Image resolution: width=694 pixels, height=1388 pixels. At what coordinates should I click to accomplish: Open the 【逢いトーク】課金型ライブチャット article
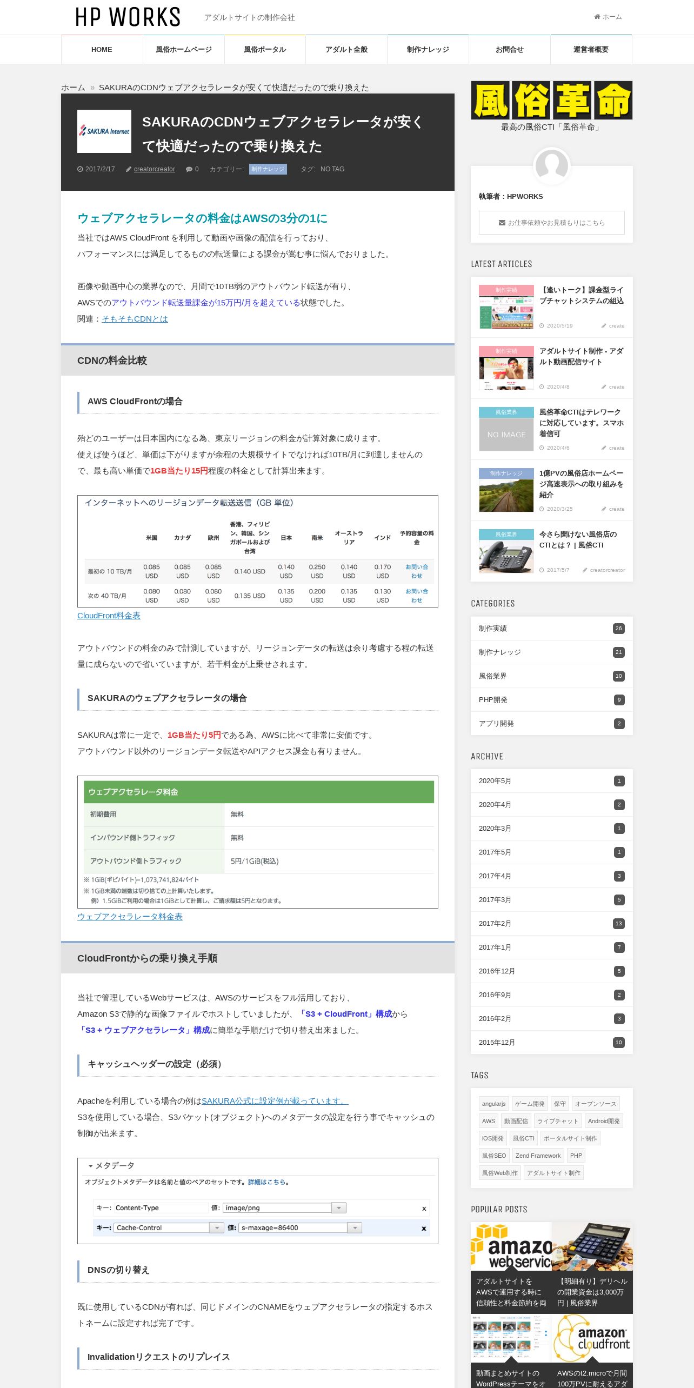[x=581, y=295]
